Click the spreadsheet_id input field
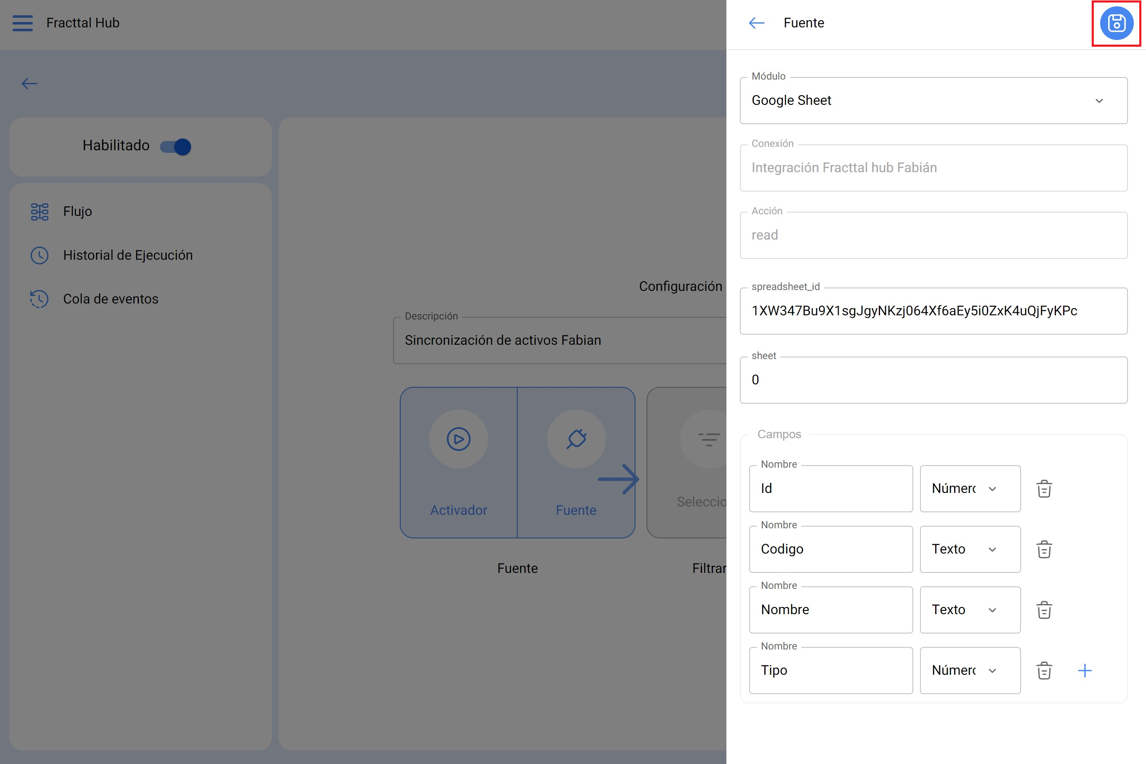This screenshot has width=1146, height=764. (933, 311)
